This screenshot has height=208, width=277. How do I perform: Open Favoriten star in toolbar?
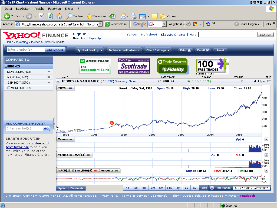click(x=96, y=16)
